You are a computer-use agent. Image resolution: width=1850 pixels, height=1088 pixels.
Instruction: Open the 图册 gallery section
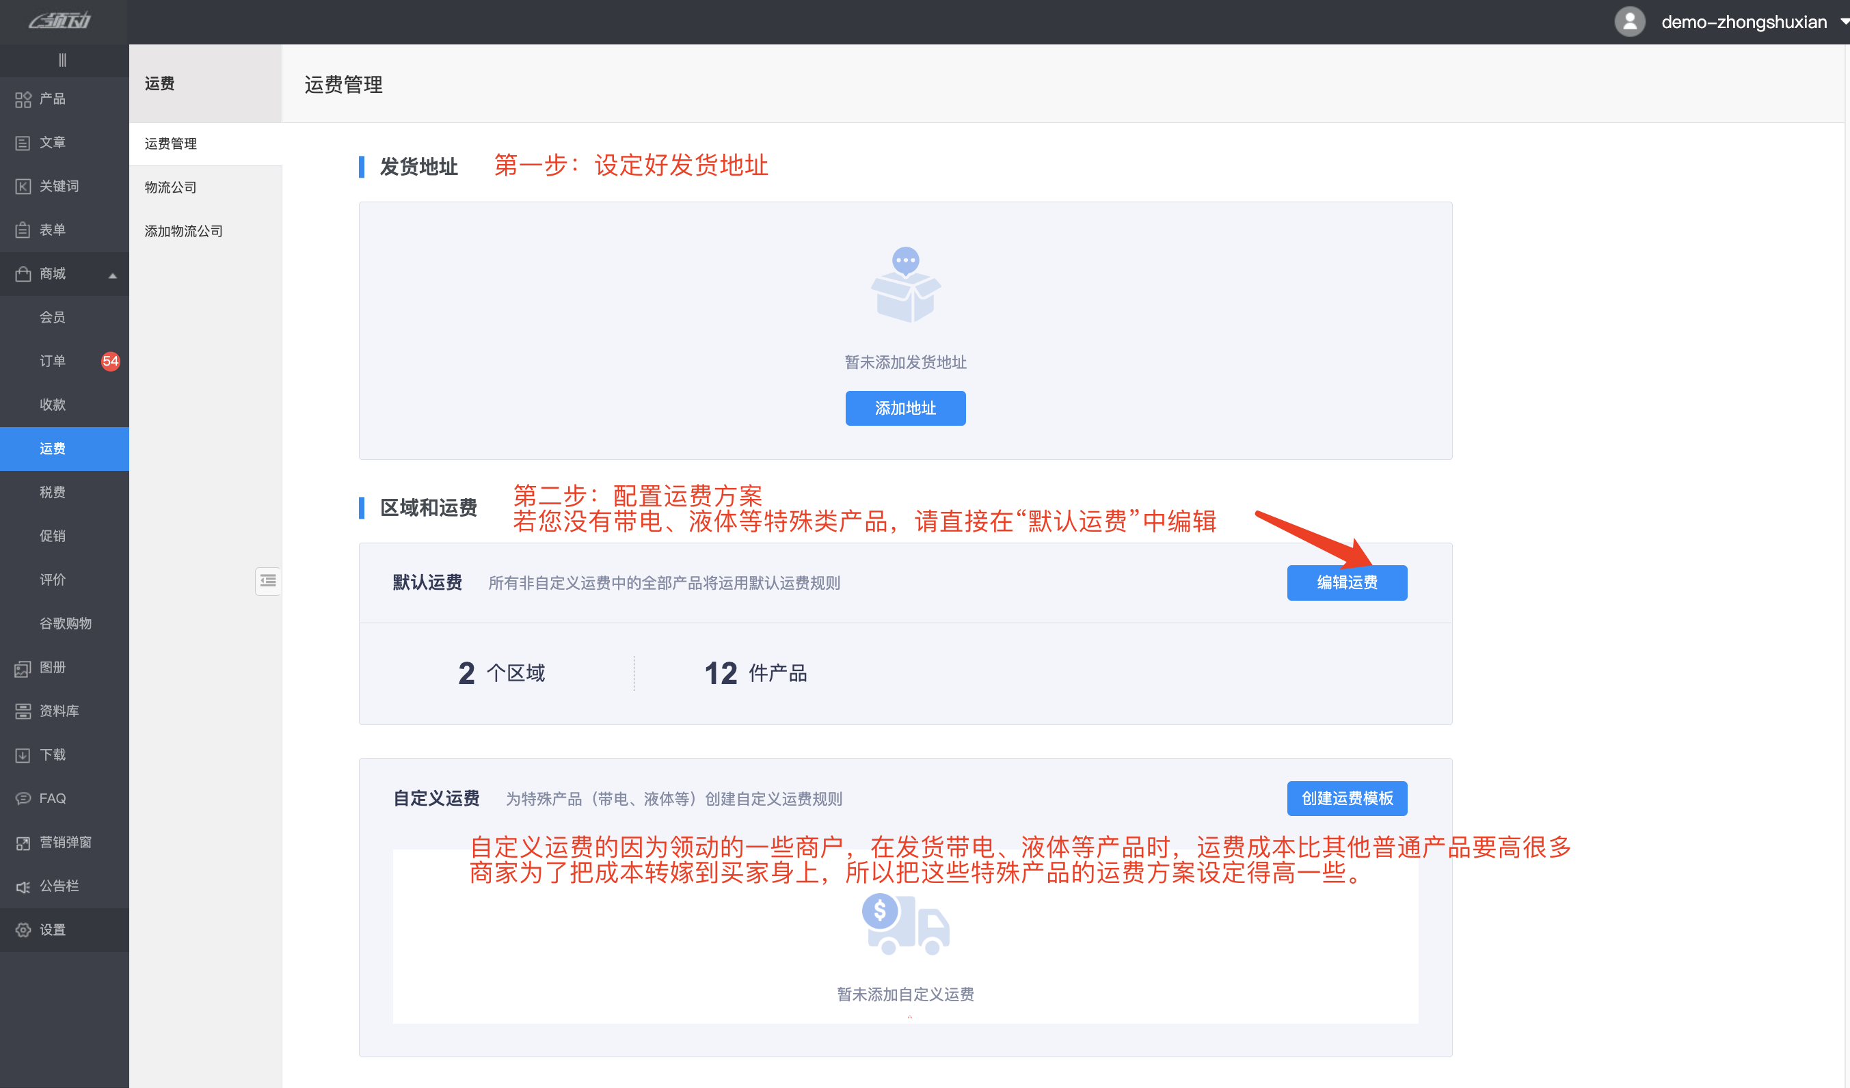[51, 667]
